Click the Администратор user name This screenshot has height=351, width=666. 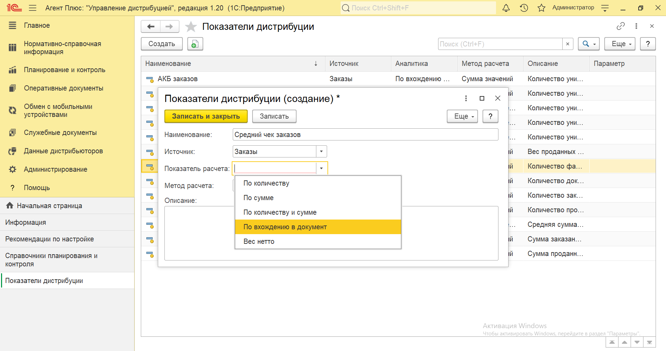tap(573, 8)
